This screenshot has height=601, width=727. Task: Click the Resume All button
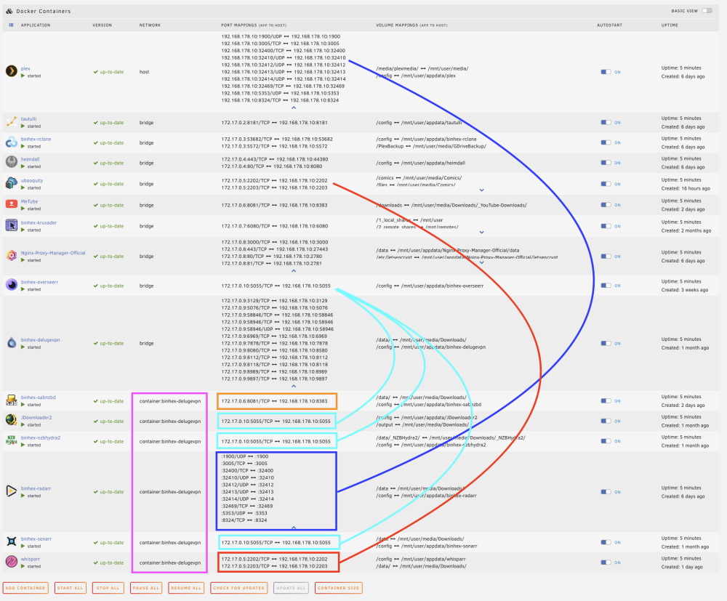[x=186, y=588]
